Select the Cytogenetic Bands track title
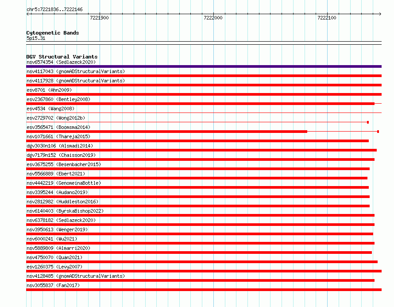 point(53,33)
